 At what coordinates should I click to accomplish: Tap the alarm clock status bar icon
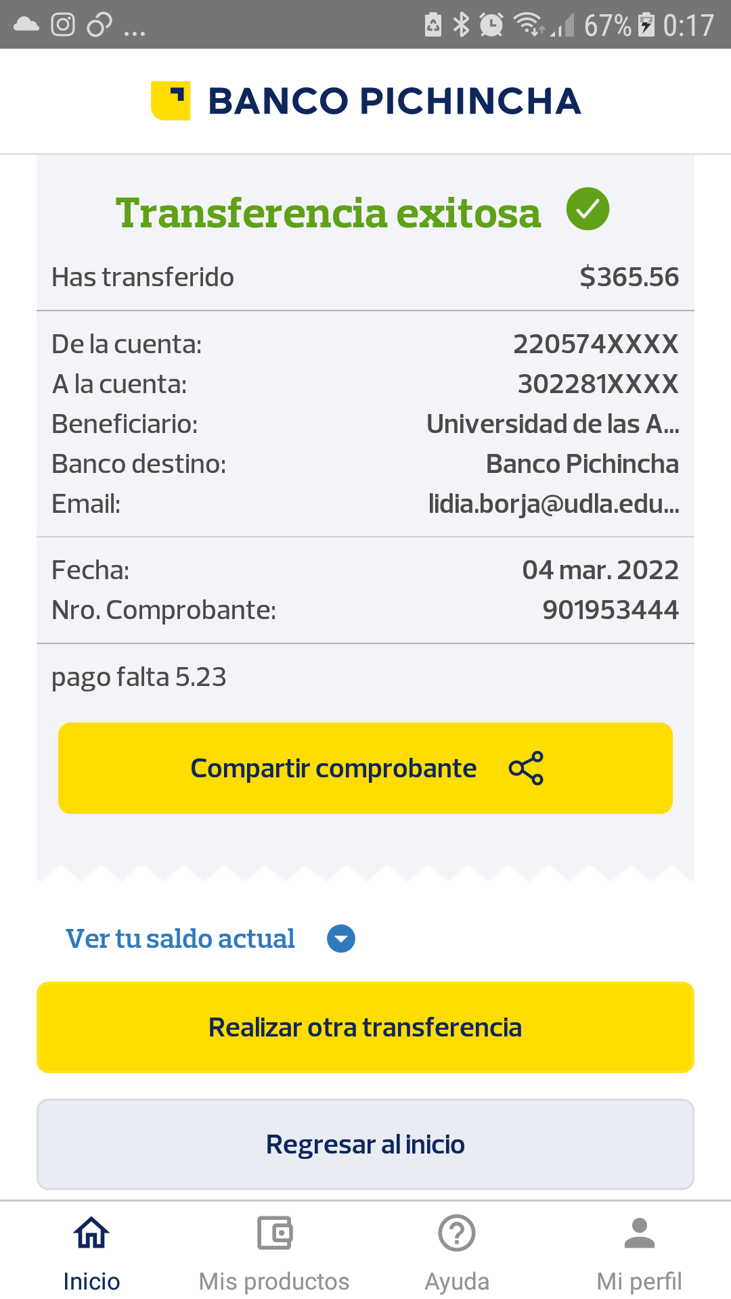(491, 25)
